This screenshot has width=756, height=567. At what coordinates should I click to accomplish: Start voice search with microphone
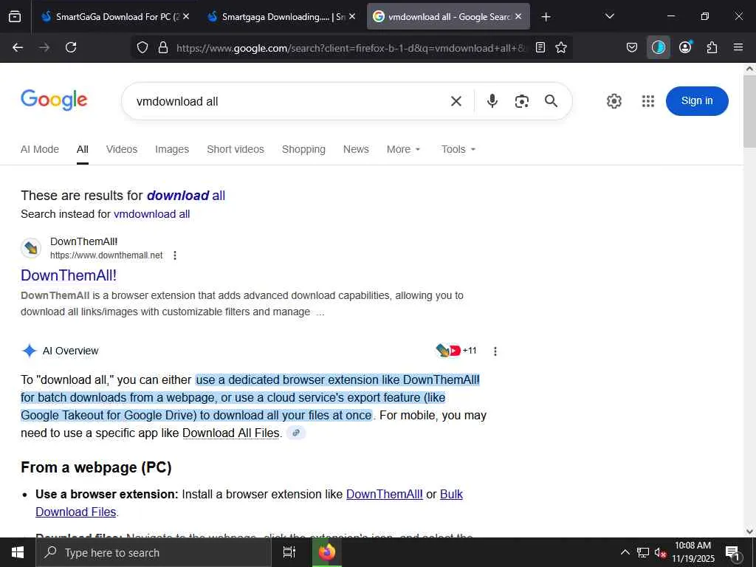coord(492,101)
